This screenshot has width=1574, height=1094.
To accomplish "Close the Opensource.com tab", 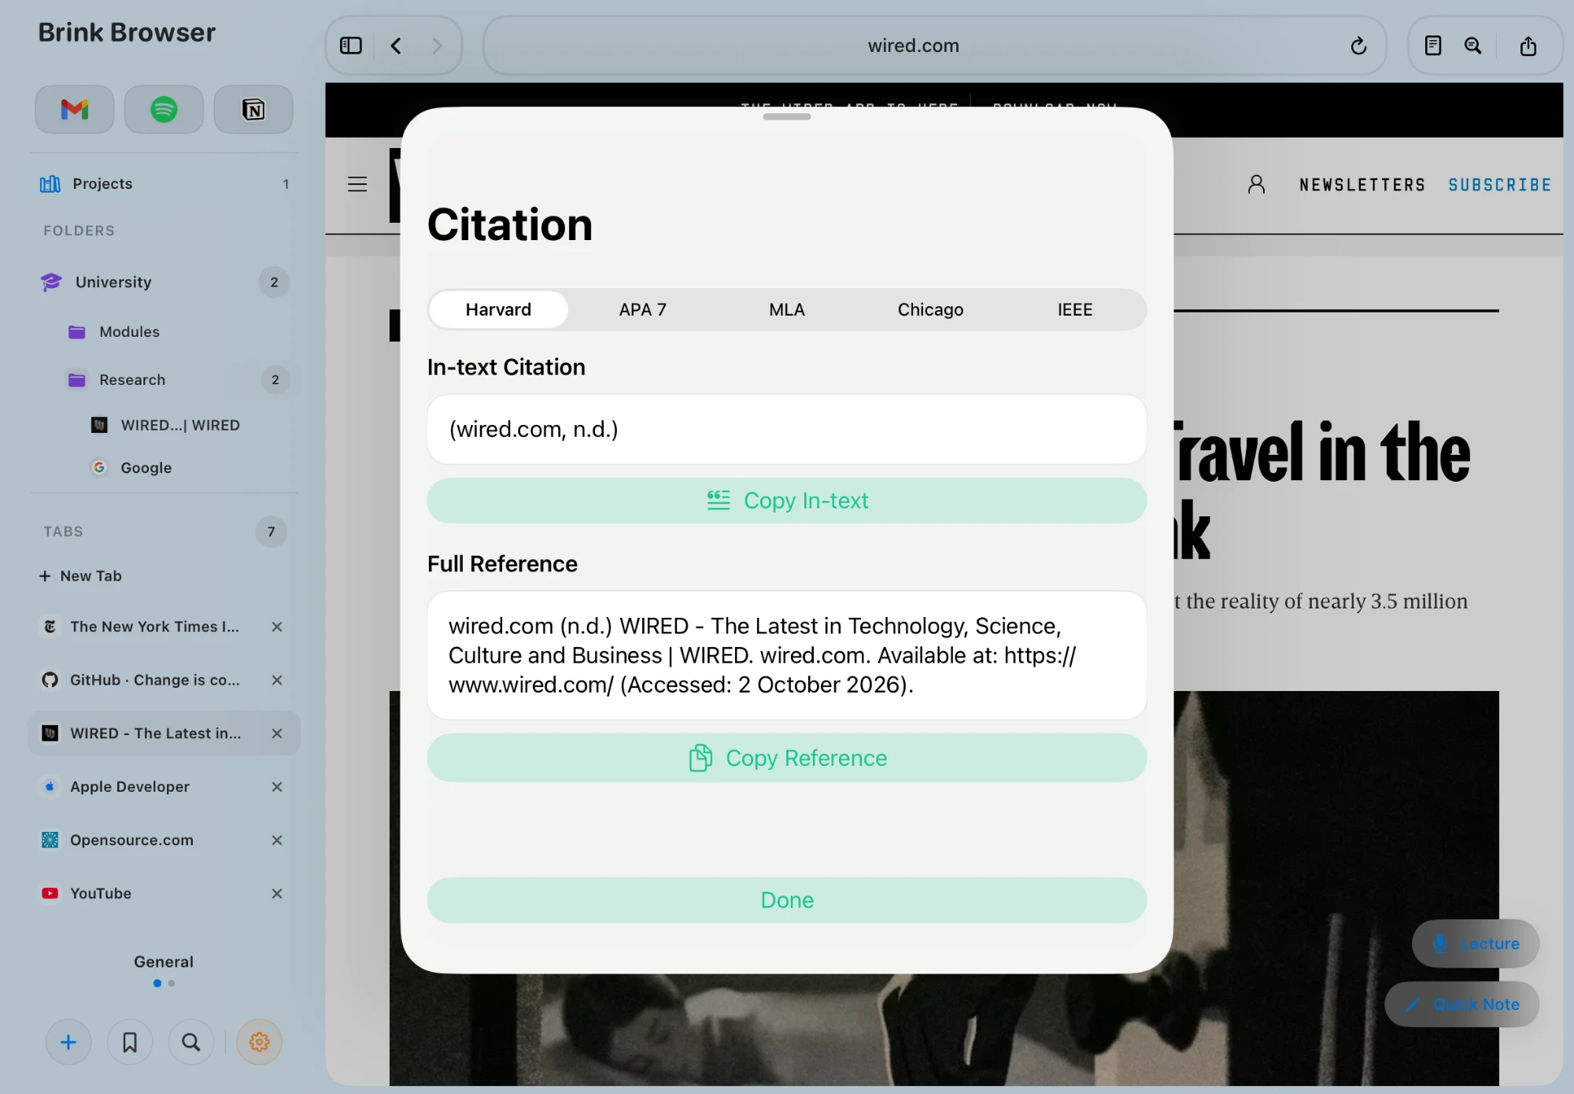I will point(277,841).
